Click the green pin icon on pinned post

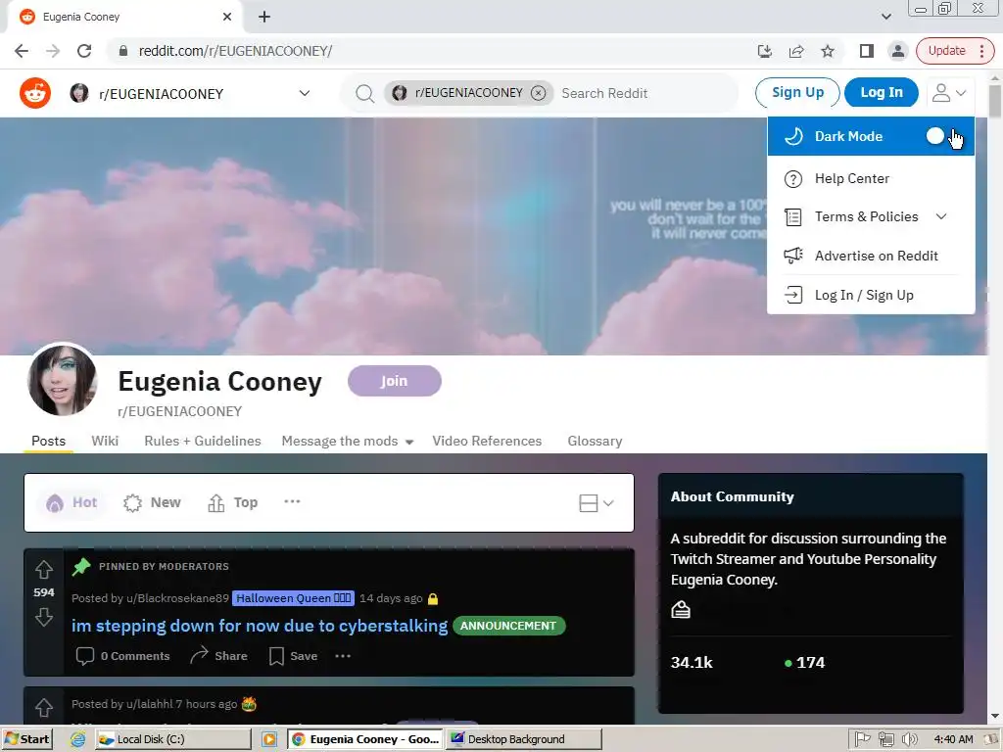pos(81,567)
